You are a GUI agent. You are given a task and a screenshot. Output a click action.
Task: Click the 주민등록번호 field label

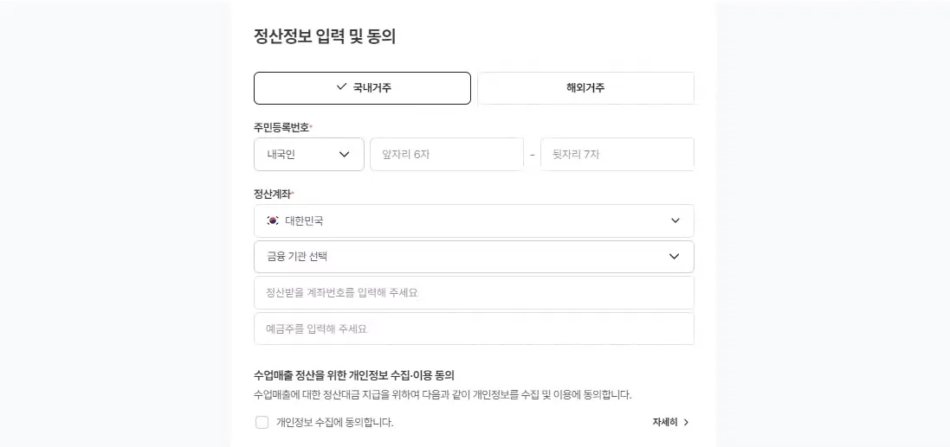[281, 127]
